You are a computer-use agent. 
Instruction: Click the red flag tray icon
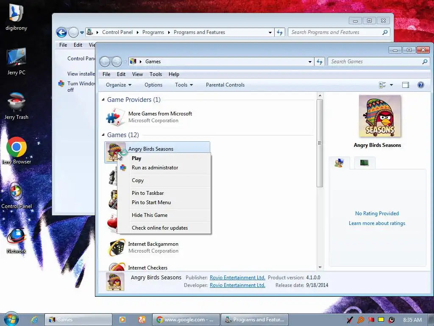[371, 320]
